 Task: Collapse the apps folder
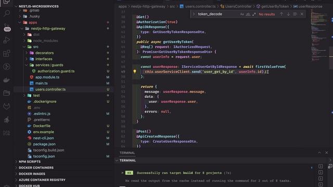[x=20, y=22]
